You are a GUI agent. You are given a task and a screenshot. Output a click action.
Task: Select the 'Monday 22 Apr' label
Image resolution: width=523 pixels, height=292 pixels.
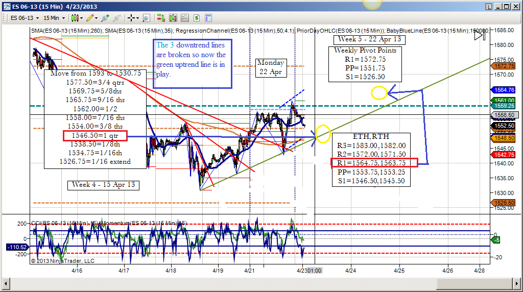pyautogui.click(x=271, y=68)
